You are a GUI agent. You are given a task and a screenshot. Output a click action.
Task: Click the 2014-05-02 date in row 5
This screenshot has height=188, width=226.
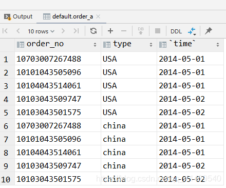tap(190, 112)
